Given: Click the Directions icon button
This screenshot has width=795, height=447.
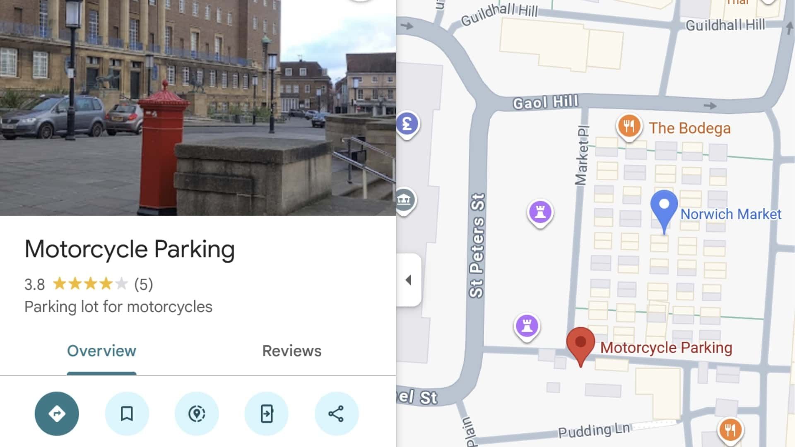Looking at the screenshot, I should click(x=57, y=413).
